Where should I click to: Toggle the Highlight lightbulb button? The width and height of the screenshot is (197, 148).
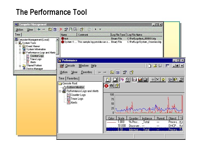163,80
